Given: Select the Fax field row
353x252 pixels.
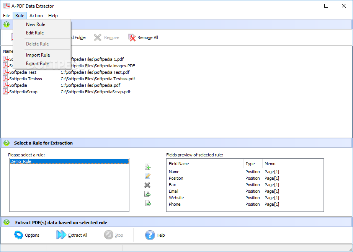Looking at the screenshot, I should 245,185.
